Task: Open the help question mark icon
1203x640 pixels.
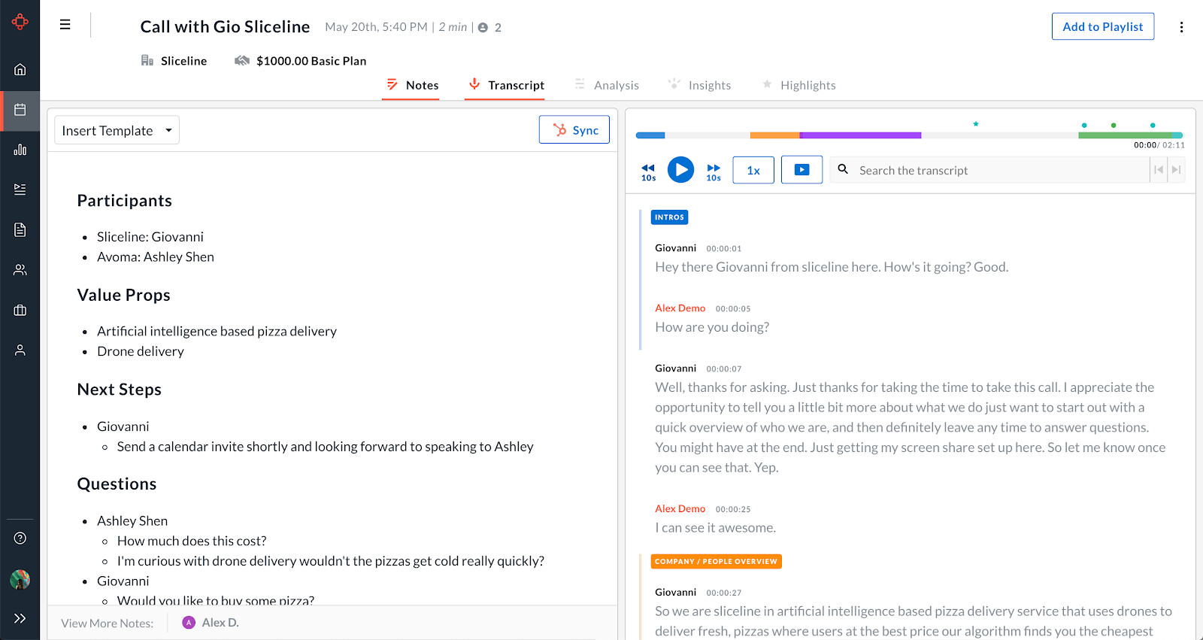Action: point(20,538)
